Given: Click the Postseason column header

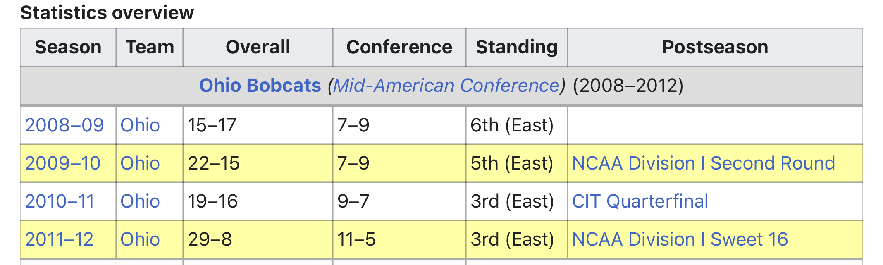Looking at the screenshot, I should (715, 47).
